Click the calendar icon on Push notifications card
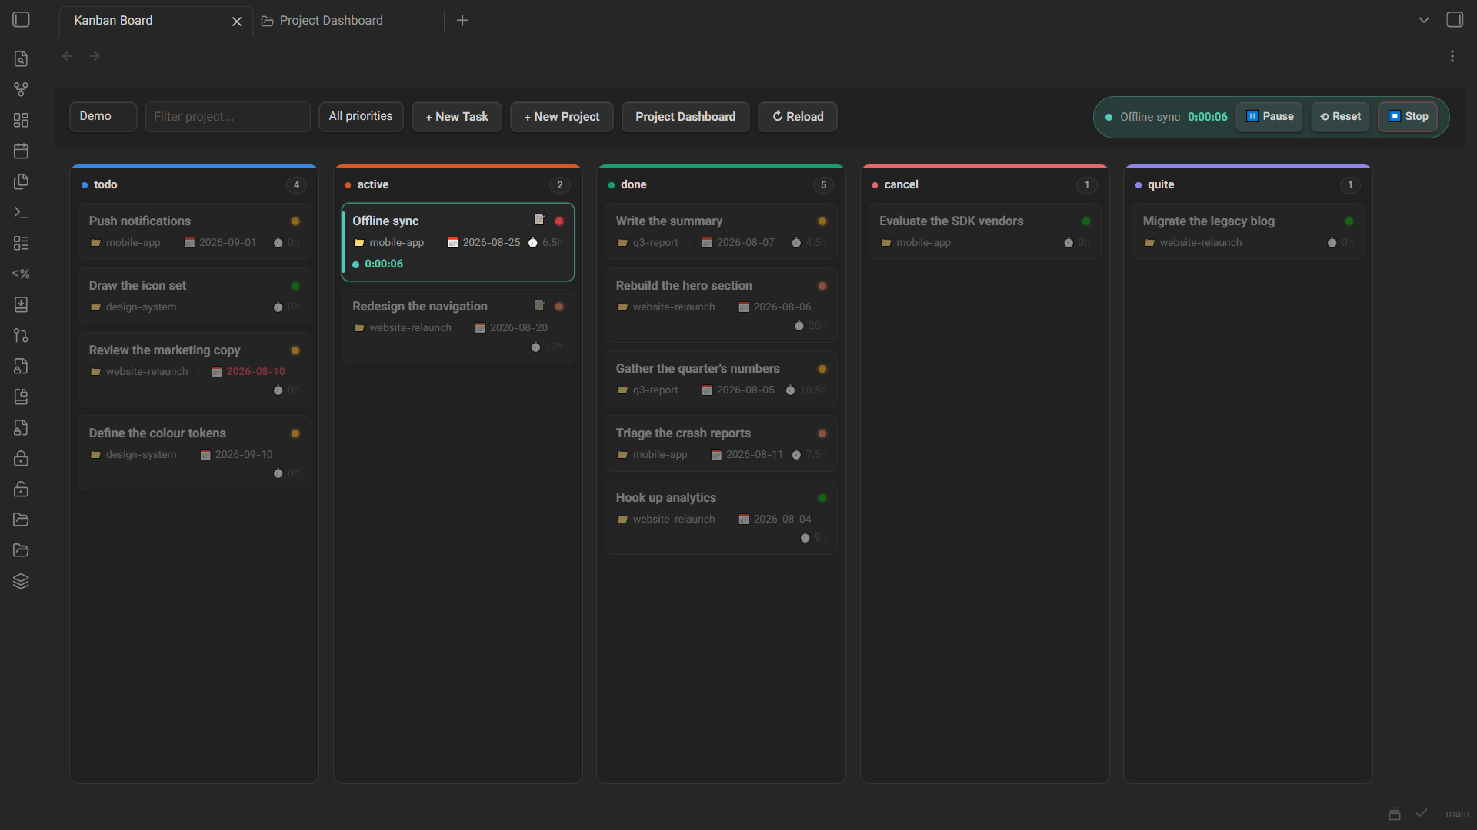The image size is (1477, 830). tap(189, 243)
